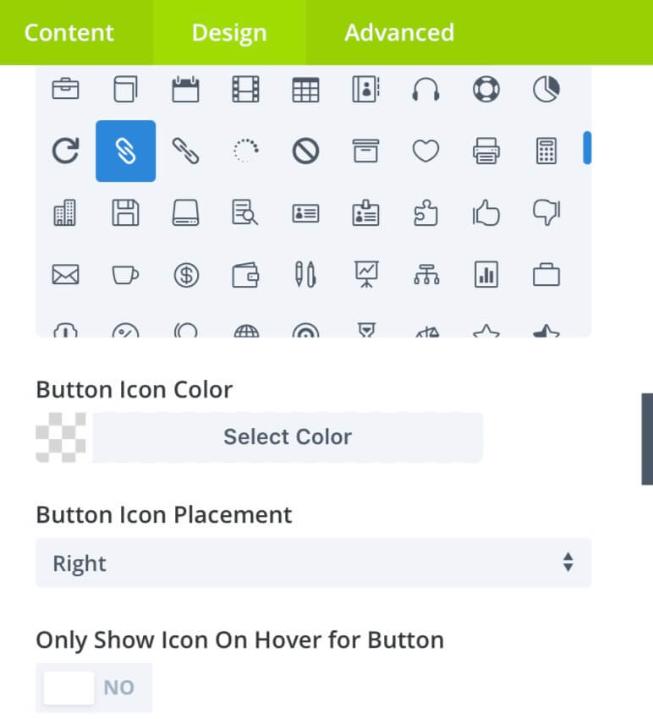This screenshot has width=653, height=719.
Task: Pick the floppy disk save icon
Action: [x=126, y=213]
